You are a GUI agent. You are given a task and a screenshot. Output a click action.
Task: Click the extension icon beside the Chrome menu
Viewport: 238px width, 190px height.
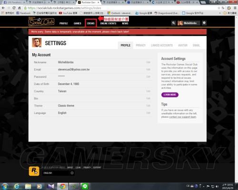229,8
